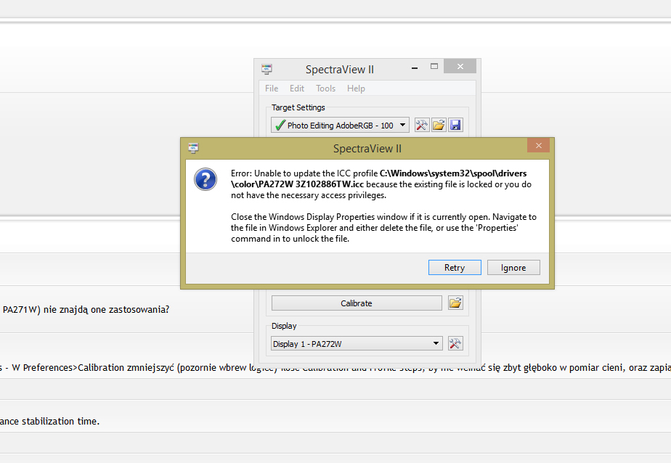
Task: Open target file with folder icon
Action: (x=439, y=125)
